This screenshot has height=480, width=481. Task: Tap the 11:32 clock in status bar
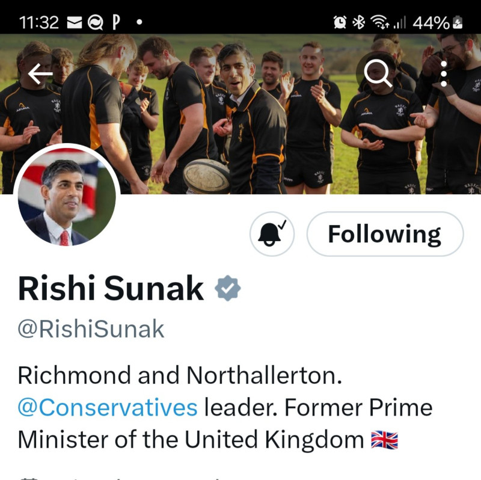point(38,23)
